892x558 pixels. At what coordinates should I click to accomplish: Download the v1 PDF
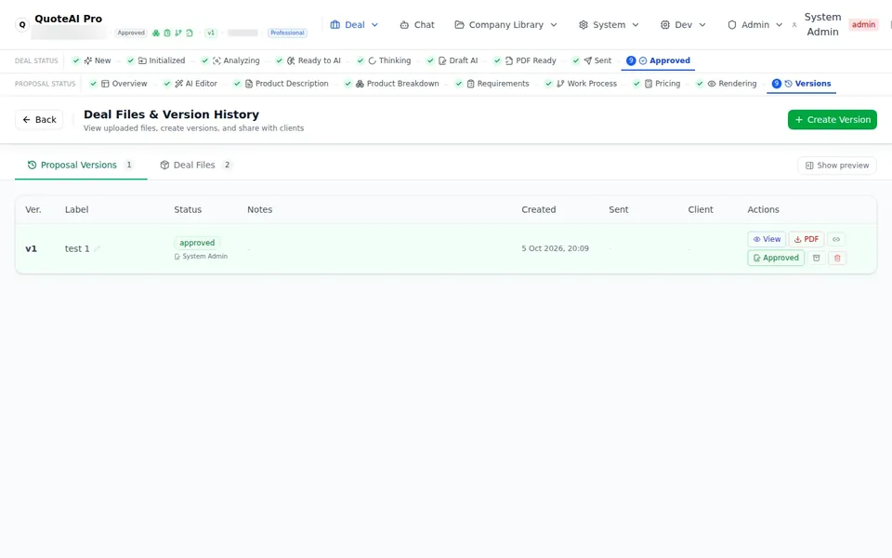coord(807,239)
